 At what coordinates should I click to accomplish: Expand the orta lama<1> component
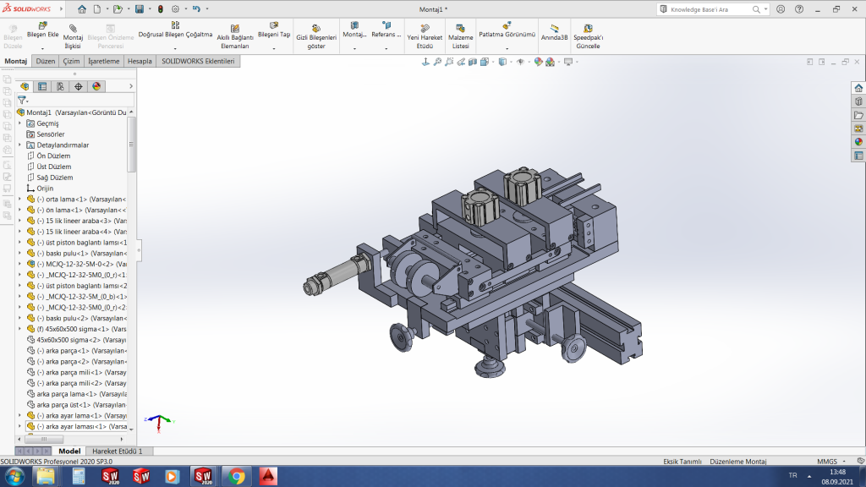click(x=20, y=200)
